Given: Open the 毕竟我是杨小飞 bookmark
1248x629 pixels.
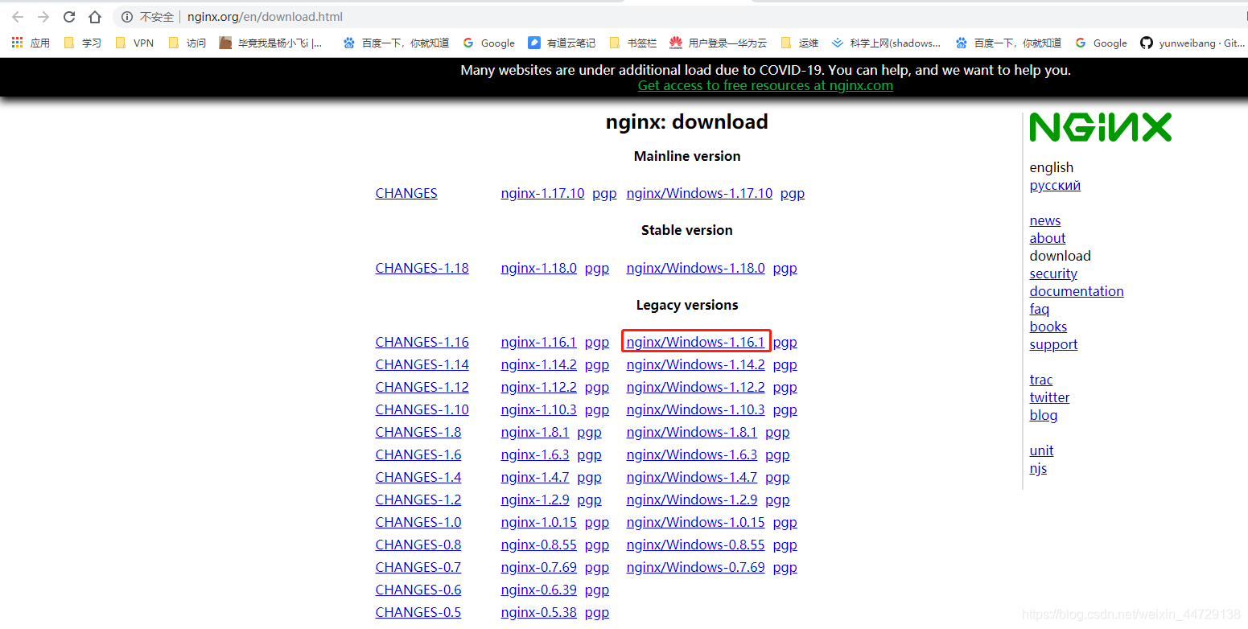Looking at the screenshot, I should [x=271, y=43].
